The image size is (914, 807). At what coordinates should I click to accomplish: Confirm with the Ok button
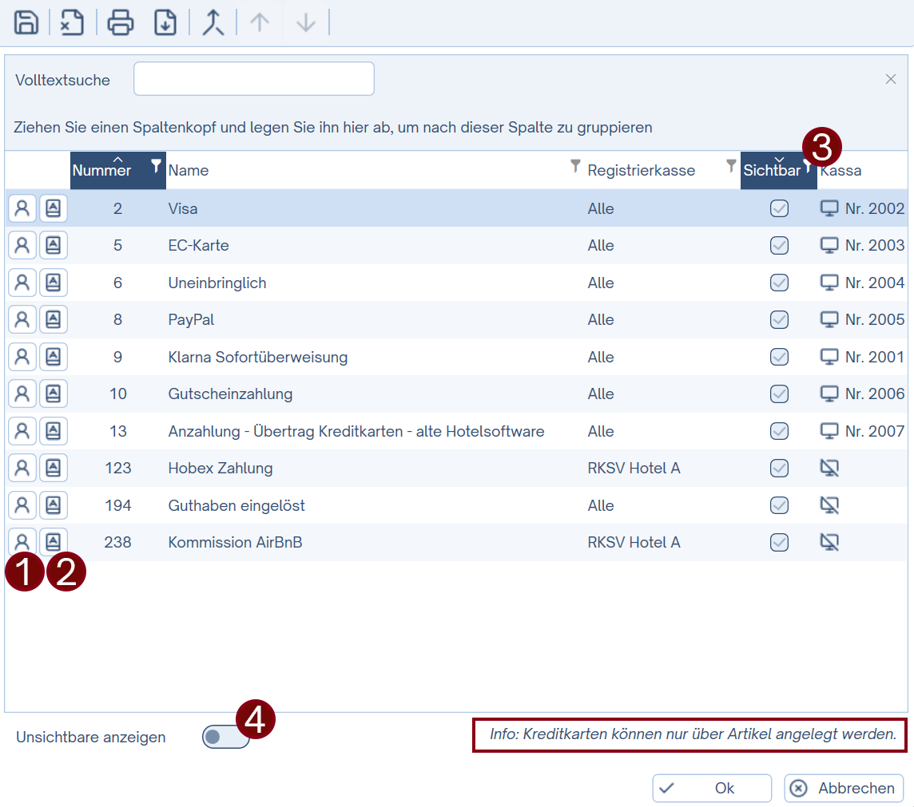pyautogui.click(x=712, y=788)
